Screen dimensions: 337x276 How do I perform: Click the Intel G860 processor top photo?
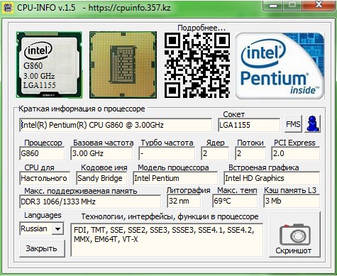(49, 65)
